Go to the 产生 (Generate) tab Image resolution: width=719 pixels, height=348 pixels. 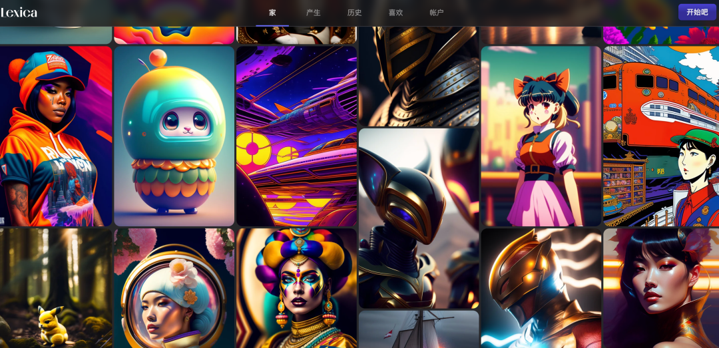click(x=313, y=13)
